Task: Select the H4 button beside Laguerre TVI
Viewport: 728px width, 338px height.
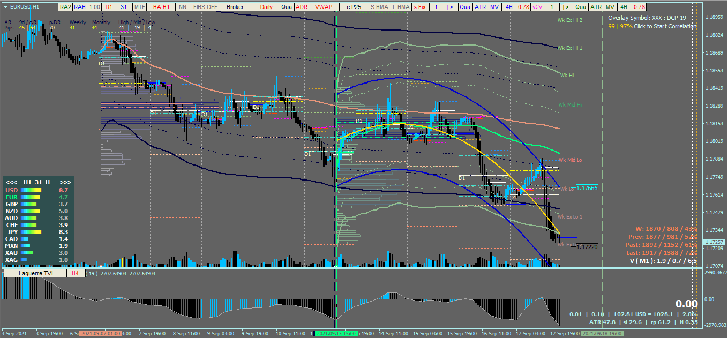Action: point(75,273)
